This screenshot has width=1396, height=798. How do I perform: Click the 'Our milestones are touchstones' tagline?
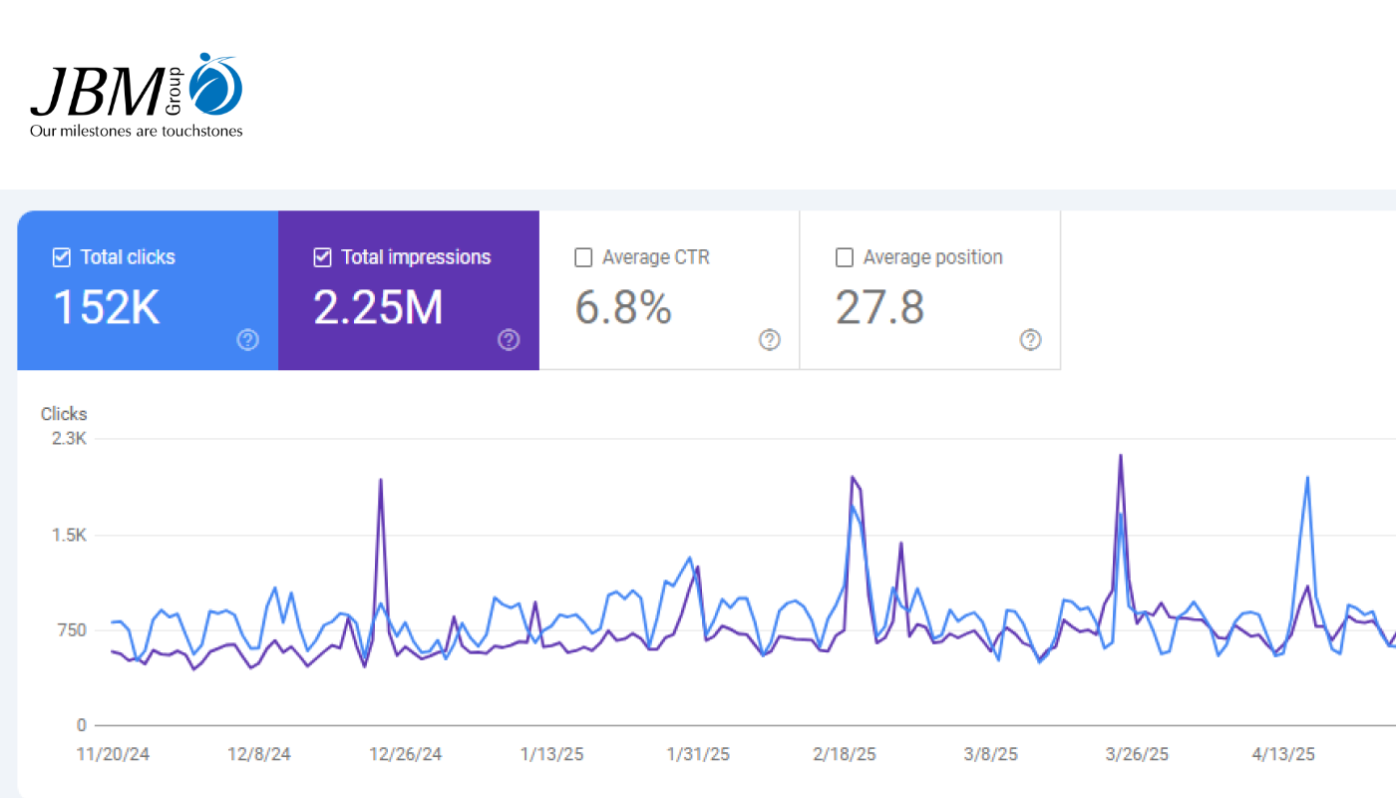[137, 131]
